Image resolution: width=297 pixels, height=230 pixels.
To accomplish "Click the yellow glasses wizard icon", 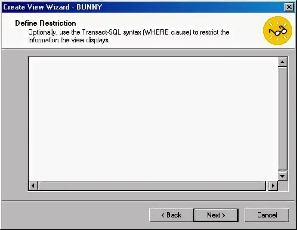I will 278,31.
